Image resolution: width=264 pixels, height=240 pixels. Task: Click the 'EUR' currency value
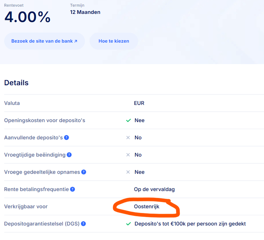(139, 103)
